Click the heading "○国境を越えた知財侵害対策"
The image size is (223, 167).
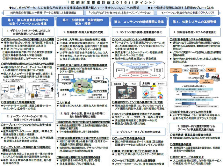[x=18, y=102]
